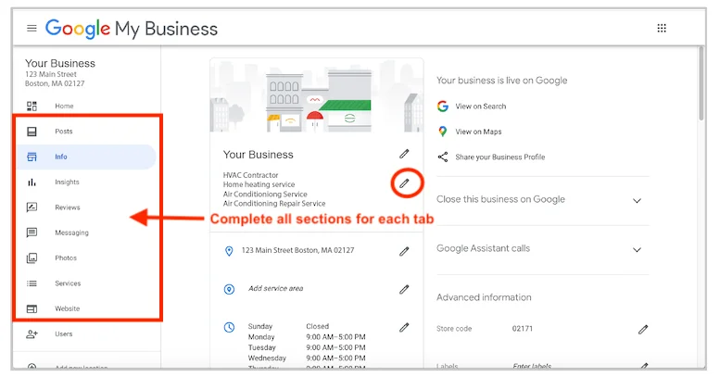Screen dimensions: 720x377
Task: Click Tuesday 9:00 AM–5:00 PM hours
Action: tap(307, 347)
